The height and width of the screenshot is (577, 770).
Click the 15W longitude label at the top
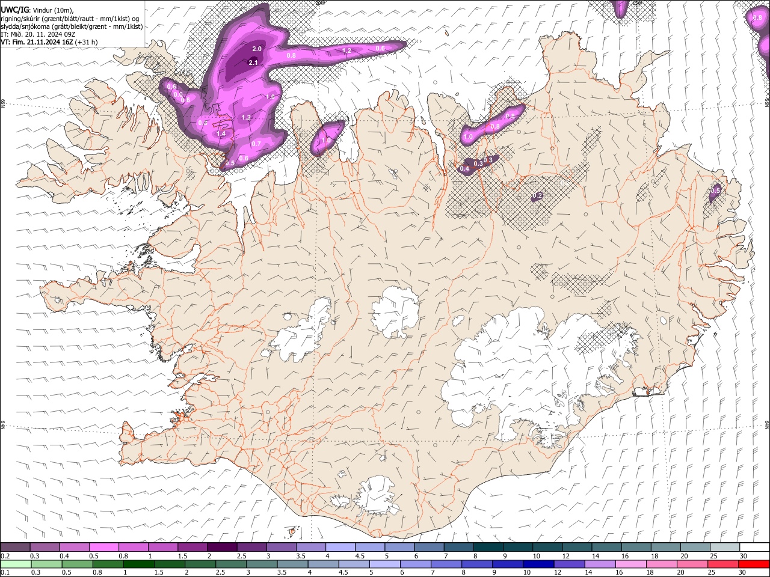pos(638,3)
